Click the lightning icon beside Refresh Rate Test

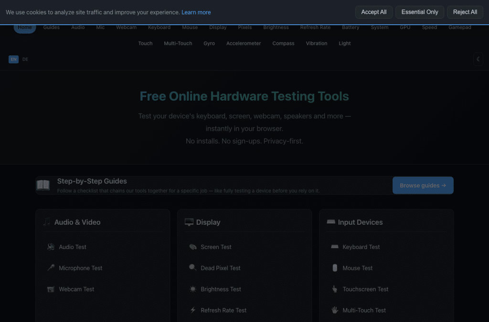coord(193,310)
